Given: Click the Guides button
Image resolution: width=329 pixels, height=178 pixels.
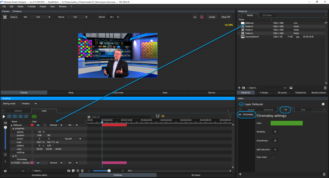Looking at the screenshot, I should (212, 17).
